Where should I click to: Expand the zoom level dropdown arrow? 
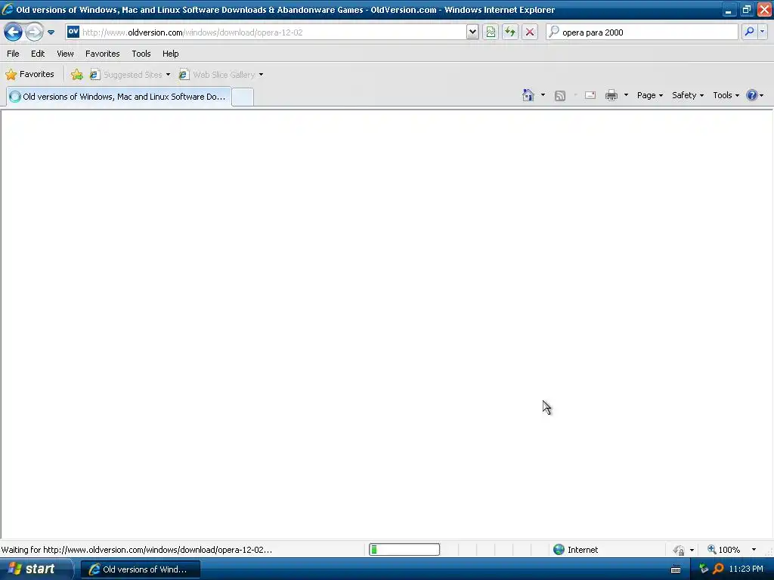point(754,550)
